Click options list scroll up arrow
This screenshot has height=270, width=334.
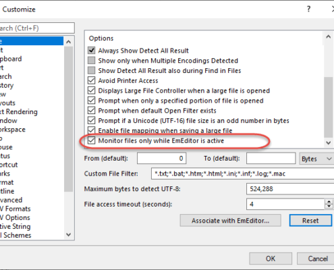[328, 36]
